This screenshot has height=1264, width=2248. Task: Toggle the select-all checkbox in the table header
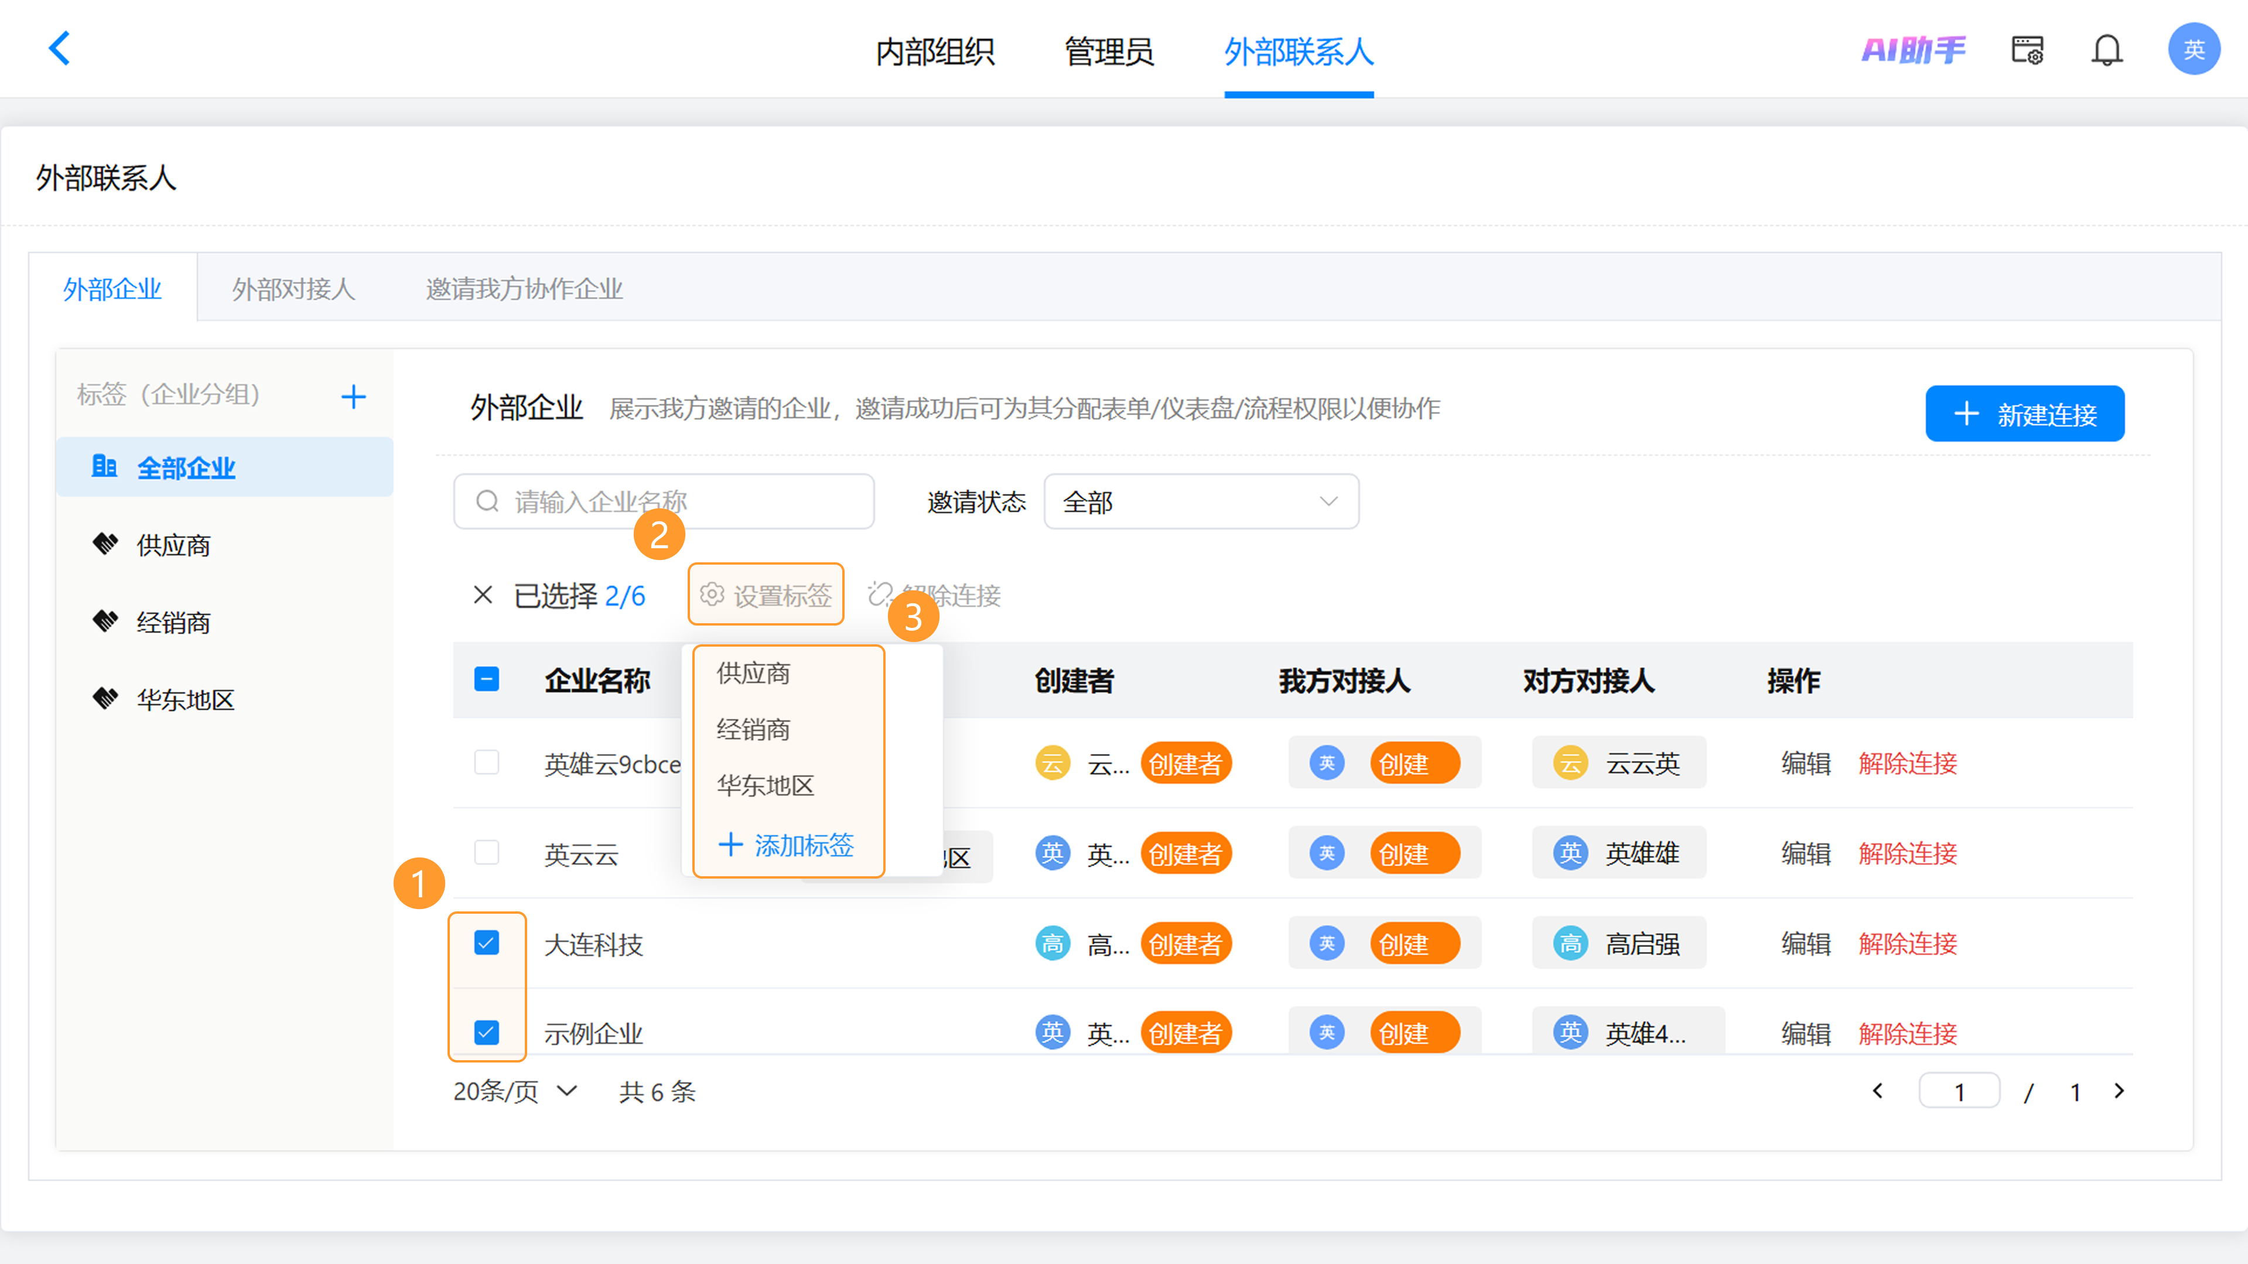coord(486,679)
